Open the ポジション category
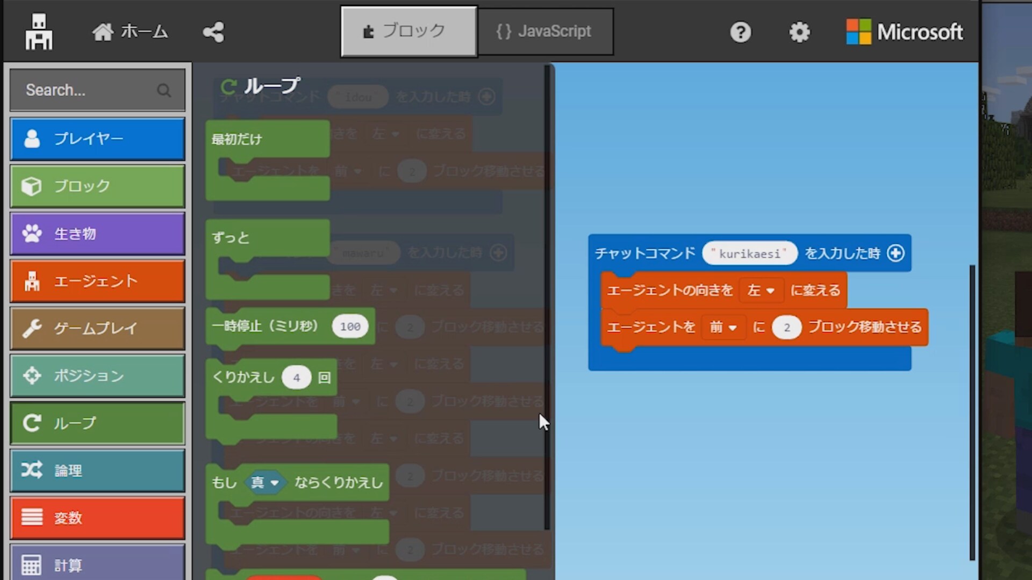The width and height of the screenshot is (1032, 580). (x=97, y=375)
